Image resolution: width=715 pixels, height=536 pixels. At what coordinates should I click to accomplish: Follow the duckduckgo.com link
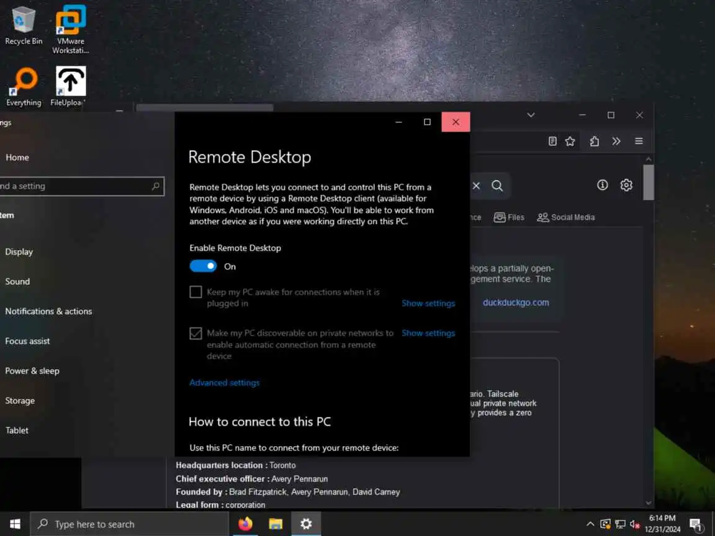[516, 303]
